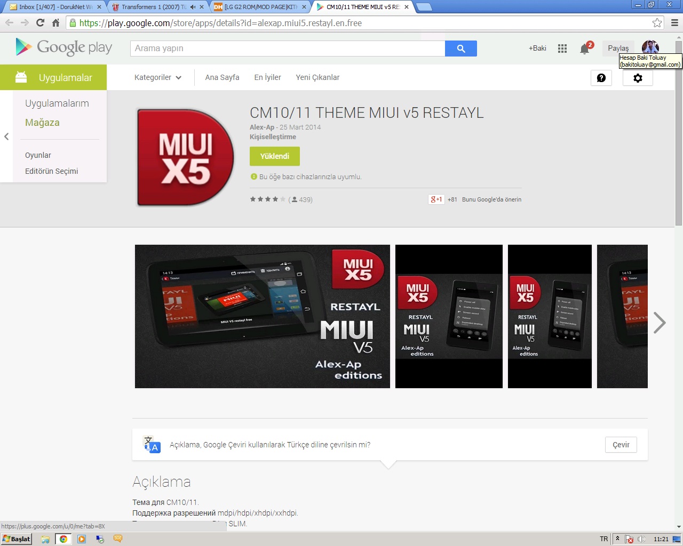This screenshot has width=683, height=546.
Task: Open the Chrome hamburger menu
Action: (x=674, y=23)
